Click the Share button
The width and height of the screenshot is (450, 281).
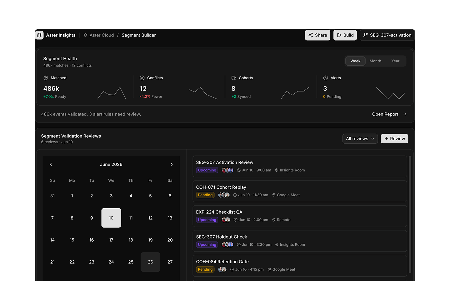pos(317,35)
